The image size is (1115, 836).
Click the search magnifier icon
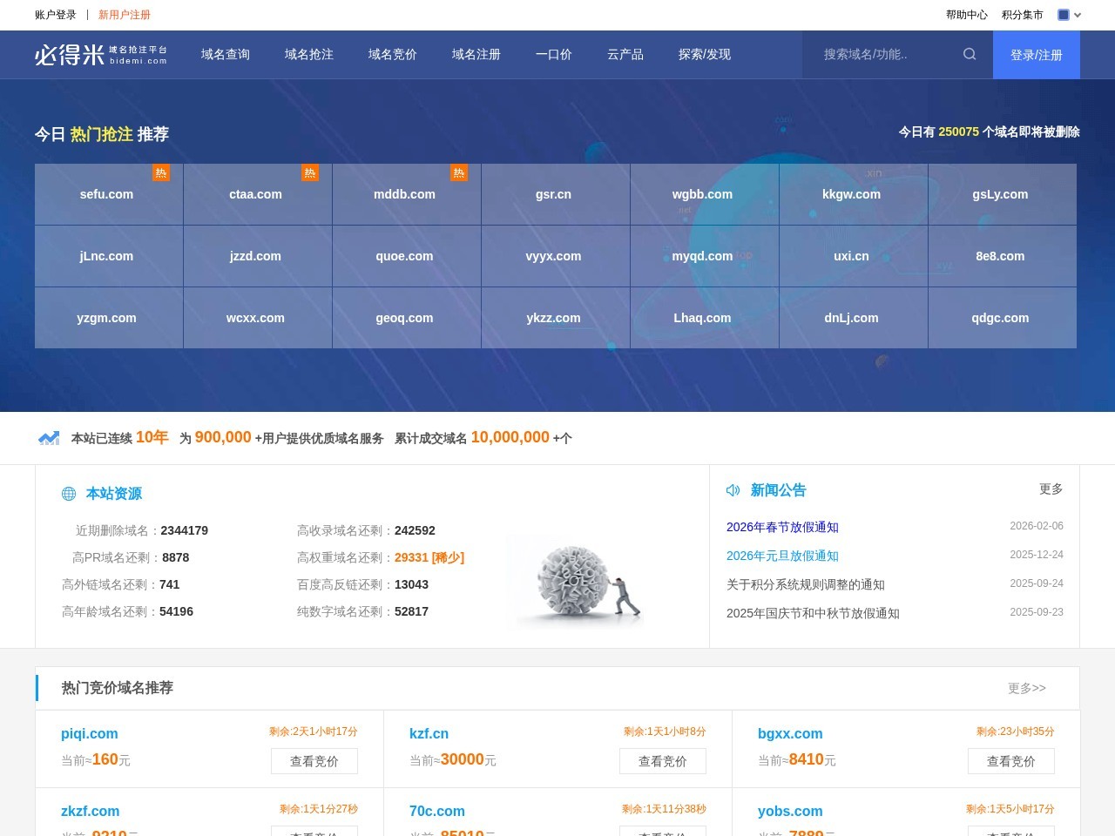[x=970, y=54]
